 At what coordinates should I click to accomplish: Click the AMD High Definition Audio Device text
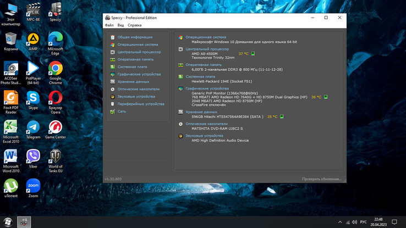pos(220,140)
